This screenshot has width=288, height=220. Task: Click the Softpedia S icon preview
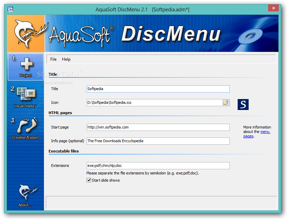pyautogui.click(x=243, y=105)
